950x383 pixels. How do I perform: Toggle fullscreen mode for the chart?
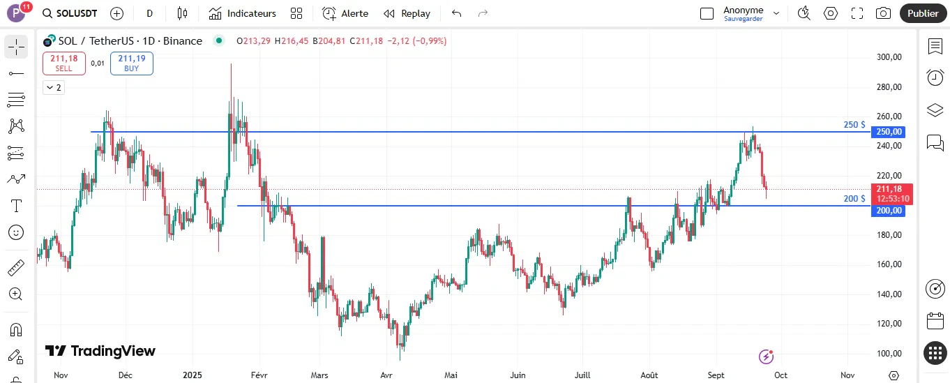click(x=857, y=13)
